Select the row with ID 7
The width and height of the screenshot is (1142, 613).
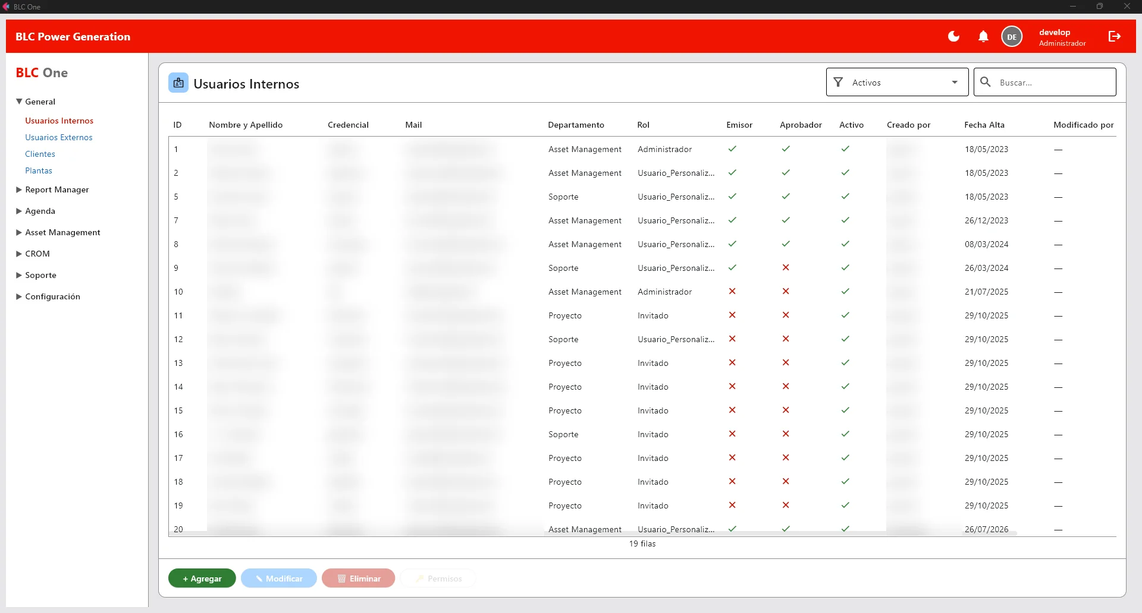[642, 220]
